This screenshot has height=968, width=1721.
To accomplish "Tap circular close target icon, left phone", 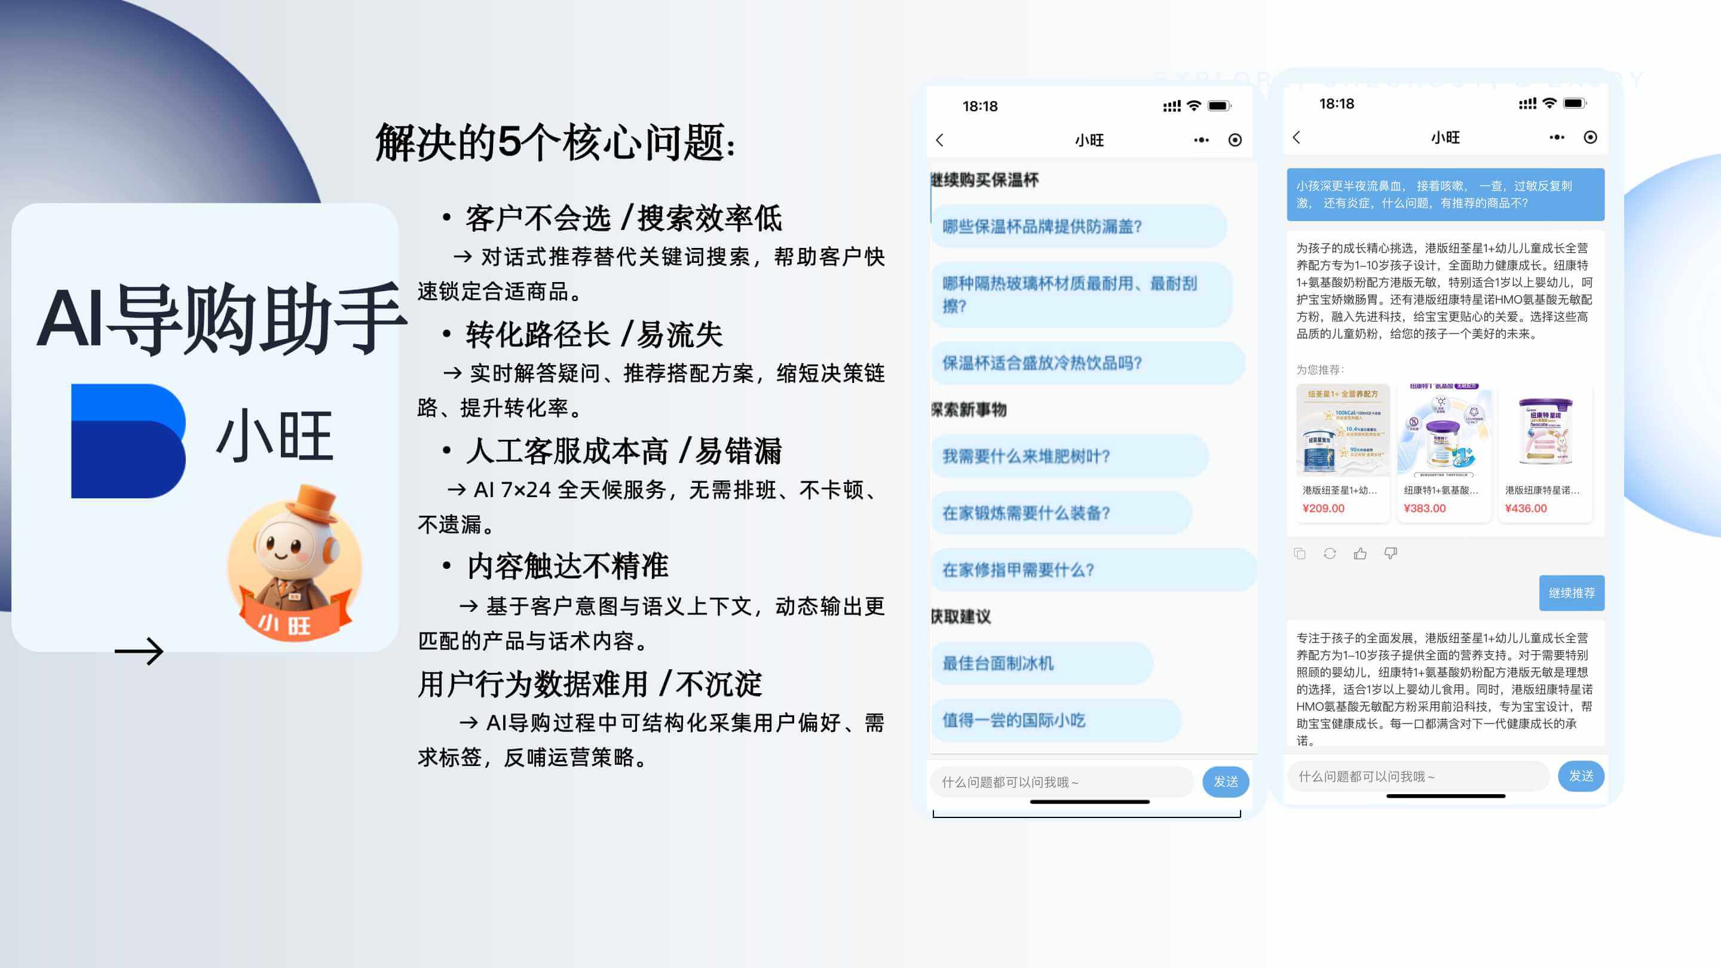I will [1235, 140].
